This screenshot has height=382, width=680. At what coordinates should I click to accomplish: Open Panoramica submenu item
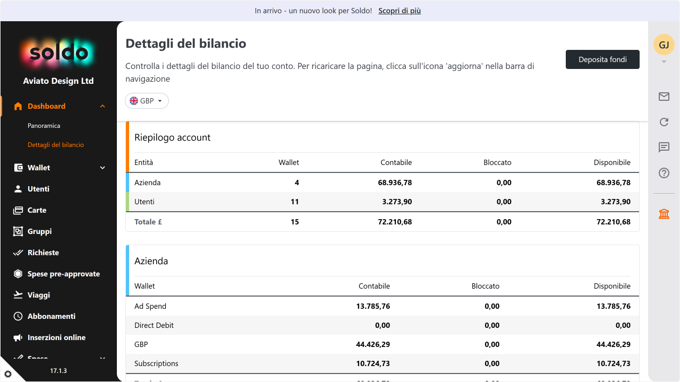click(x=44, y=126)
